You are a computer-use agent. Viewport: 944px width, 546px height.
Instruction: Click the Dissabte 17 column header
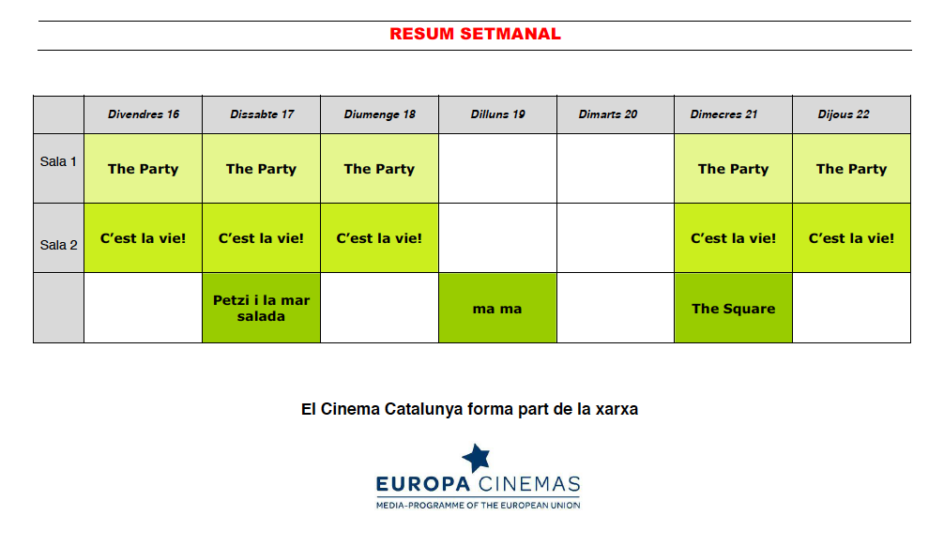point(261,114)
